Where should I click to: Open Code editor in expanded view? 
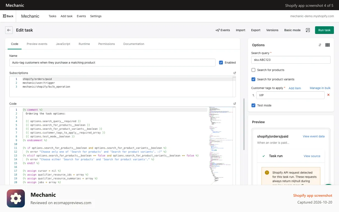234,104
